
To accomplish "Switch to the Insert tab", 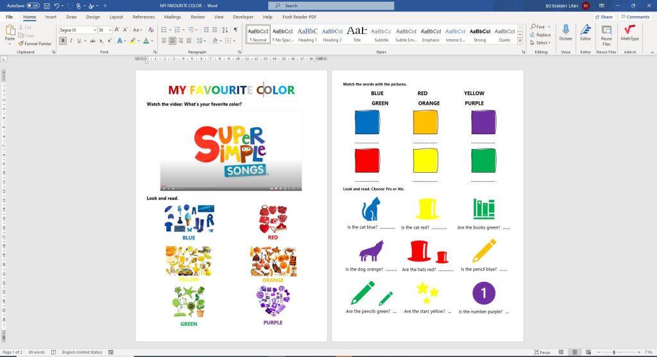I will point(51,17).
